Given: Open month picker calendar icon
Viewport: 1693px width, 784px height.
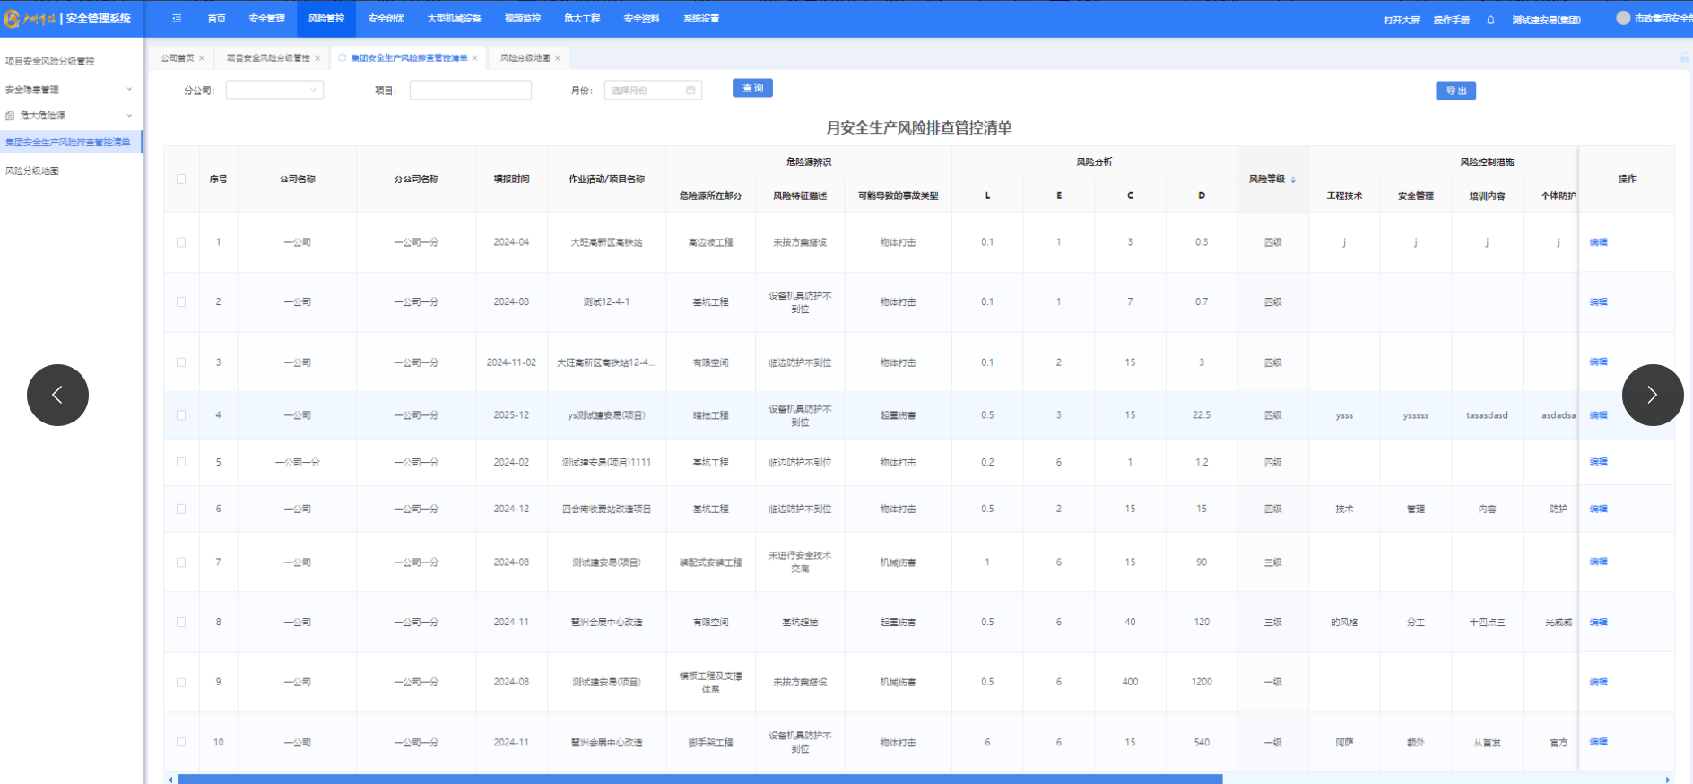Looking at the screenshot, I should (690, 91).
